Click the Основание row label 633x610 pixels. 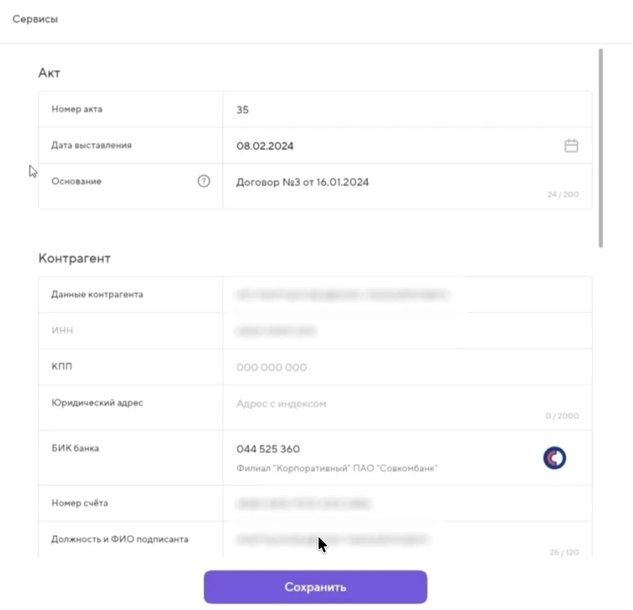click(76, 181)
